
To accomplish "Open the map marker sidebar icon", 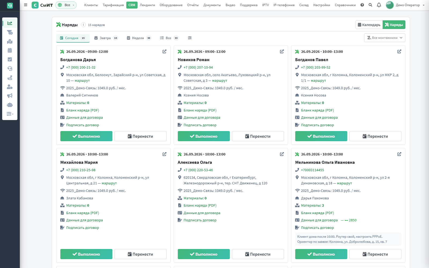I will tap(10, 42).
